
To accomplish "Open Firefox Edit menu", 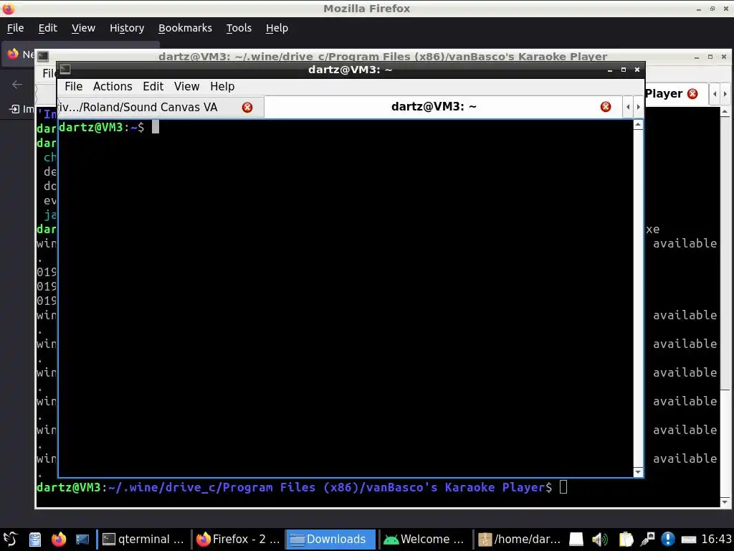I will click(x=48, y=28).
